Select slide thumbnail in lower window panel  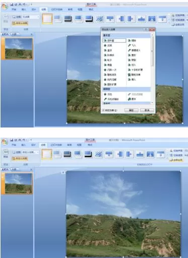pyautogui.click(x=18, y=183)
